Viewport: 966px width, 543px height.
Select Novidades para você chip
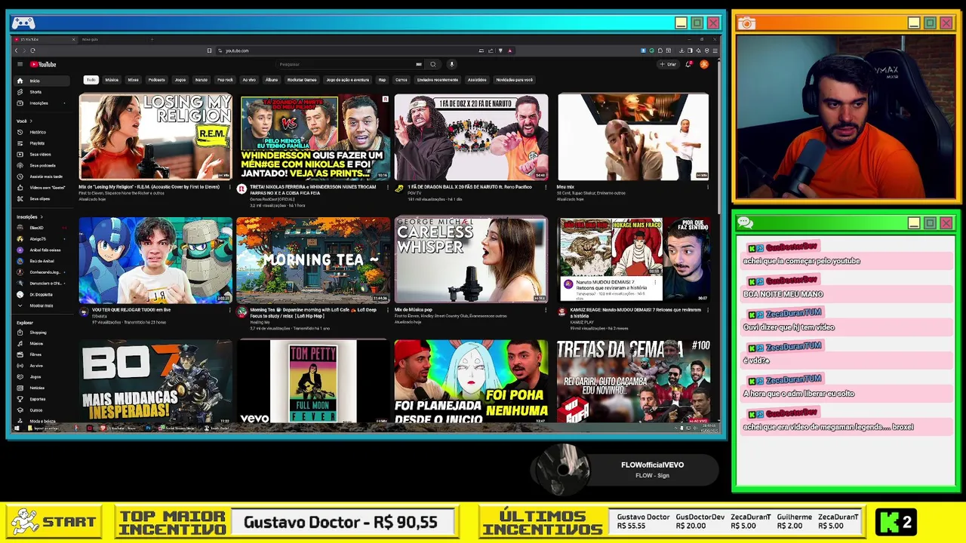click(515, 80)
